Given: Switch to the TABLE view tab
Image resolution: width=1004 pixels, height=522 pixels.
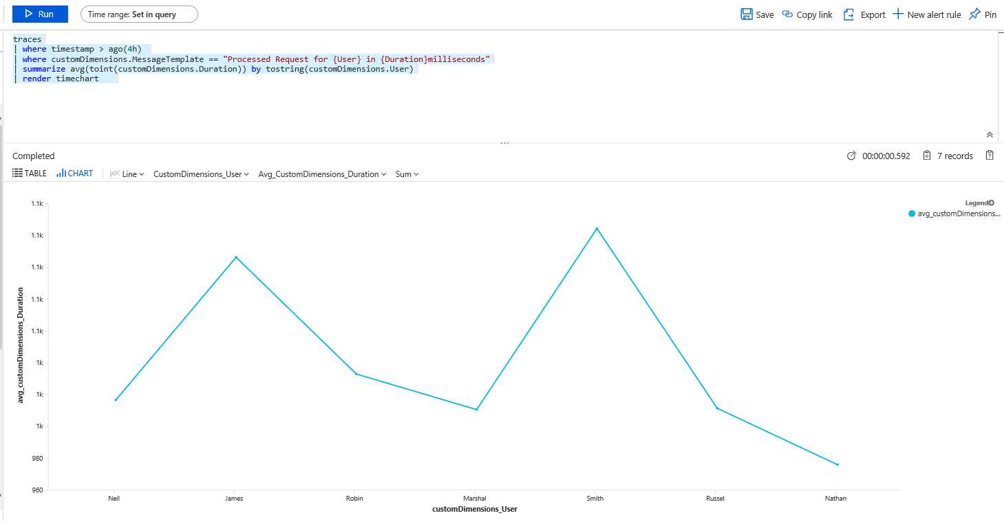Looking at the screenshot, I should click(30, 174).
